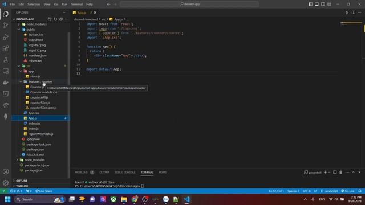This screenshot has height=205, width=365.
Task: Click the command center search box
Action: (x=189, y=4)
